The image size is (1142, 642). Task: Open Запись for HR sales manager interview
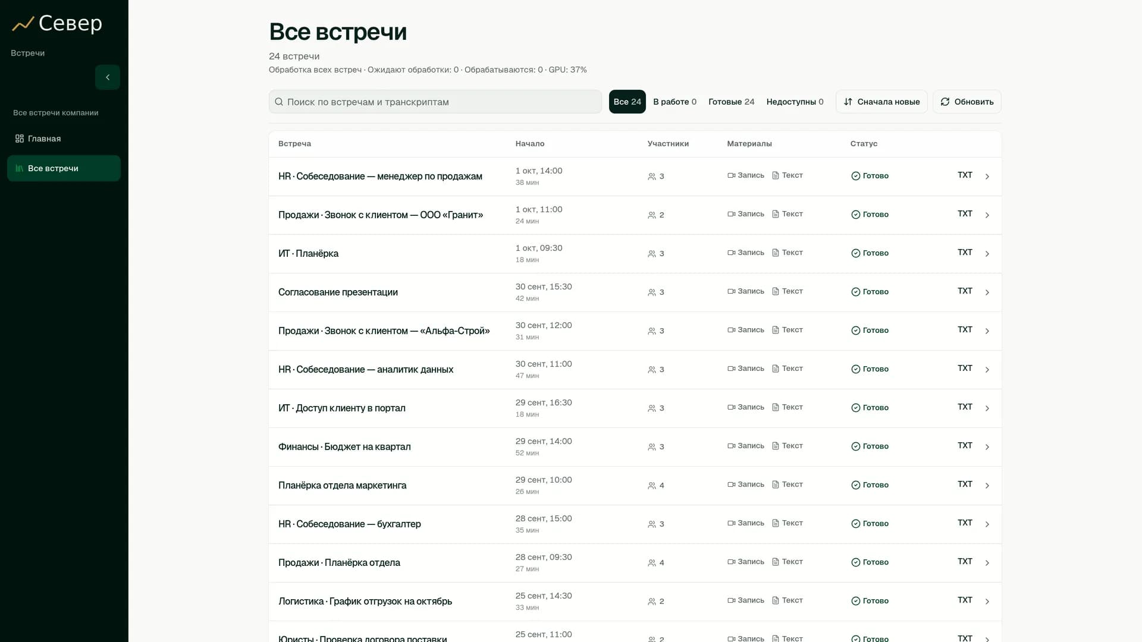(746, 175)
